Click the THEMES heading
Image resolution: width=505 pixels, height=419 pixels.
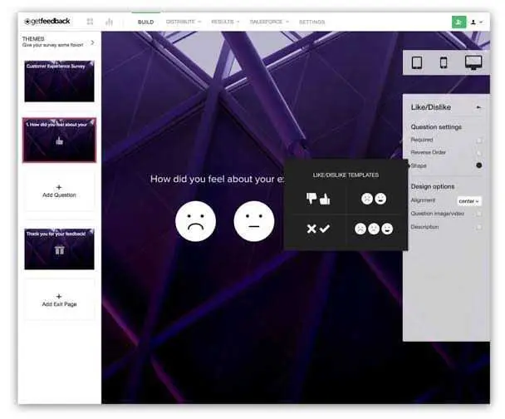tap(33, 39)
